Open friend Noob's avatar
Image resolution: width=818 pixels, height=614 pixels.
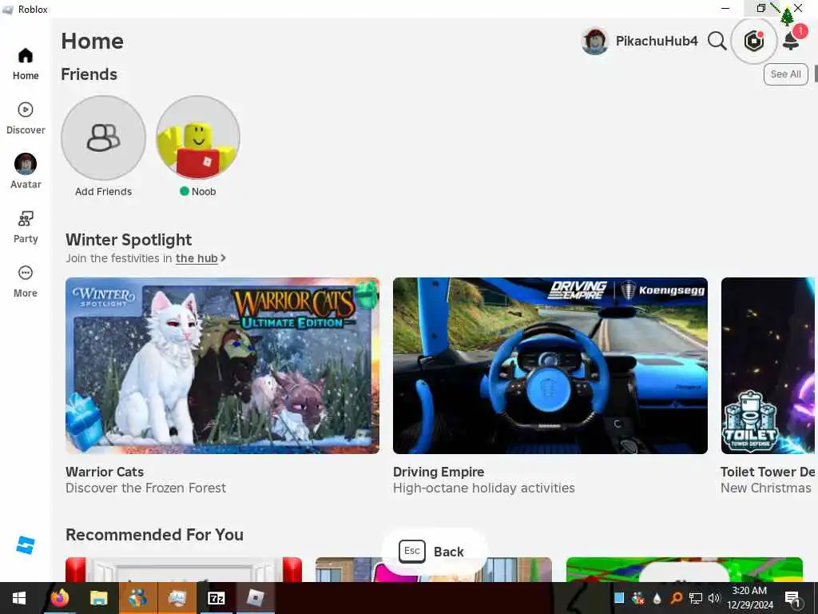pyautogui.click(x=198, y=138)
